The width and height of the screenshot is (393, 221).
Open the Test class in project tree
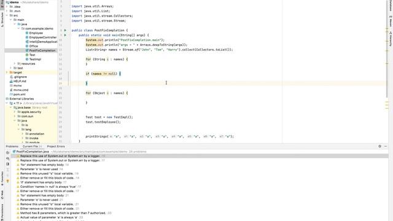(32, 55)
